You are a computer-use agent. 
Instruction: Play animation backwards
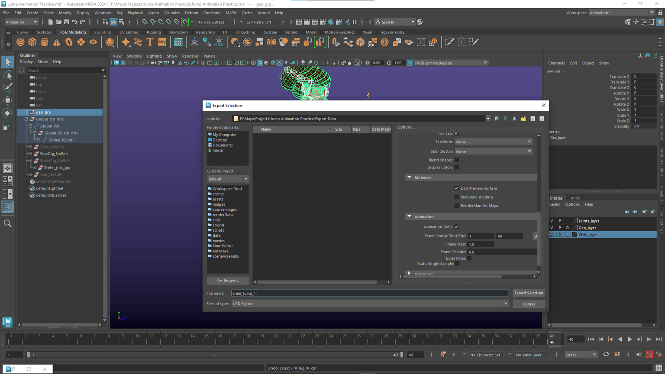click(x=620, y=339)
